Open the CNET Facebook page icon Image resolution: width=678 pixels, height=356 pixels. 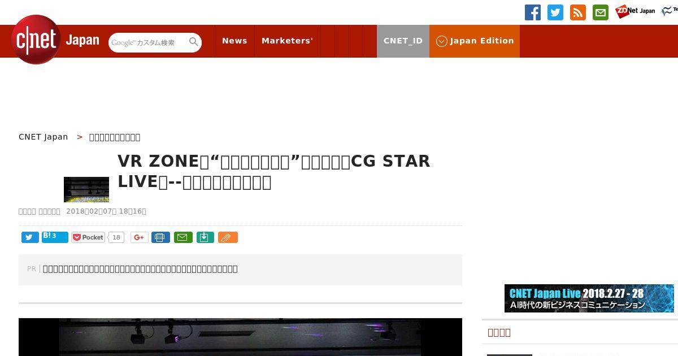[x=533, y=12]
